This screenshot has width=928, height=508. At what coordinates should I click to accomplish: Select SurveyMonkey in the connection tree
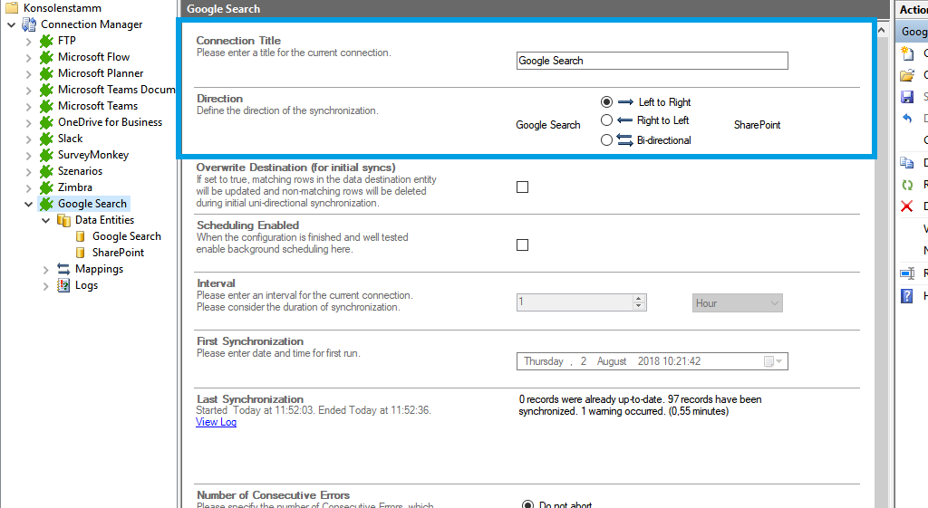point(92,155)
